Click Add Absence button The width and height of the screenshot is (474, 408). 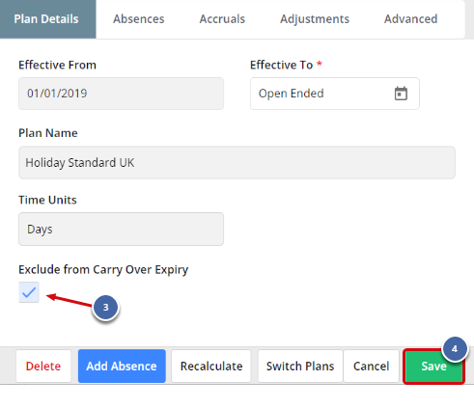(x=122, y=367)
